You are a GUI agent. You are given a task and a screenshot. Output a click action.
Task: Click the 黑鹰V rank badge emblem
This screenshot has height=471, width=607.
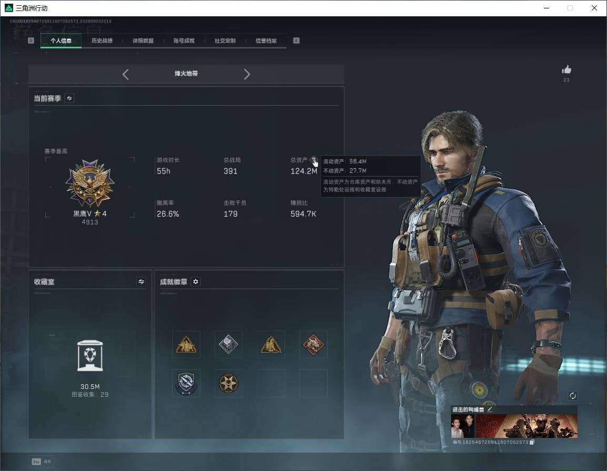point(90,183)
